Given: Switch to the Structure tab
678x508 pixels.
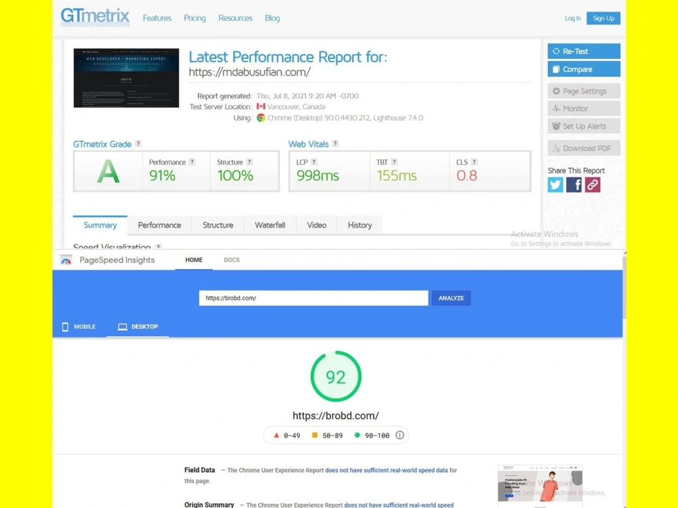Looking at the screenshot, I should click(x=218, y=225).
